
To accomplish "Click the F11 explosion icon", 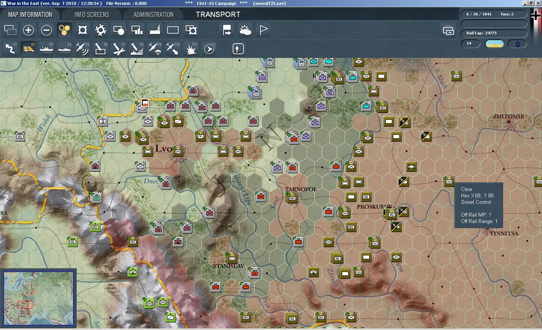I will [191, 49].
